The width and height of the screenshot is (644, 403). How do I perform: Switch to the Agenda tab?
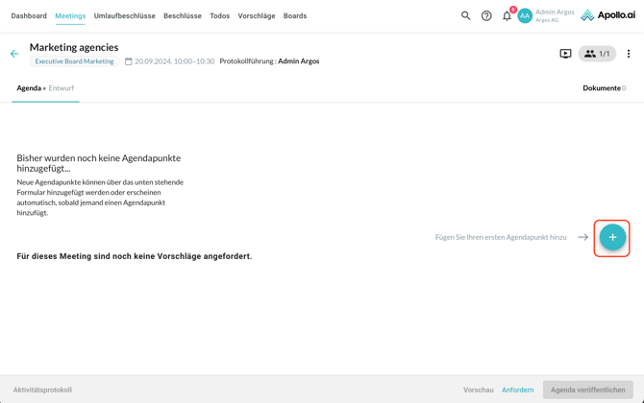pyautogui.click(x=29, y=88)
